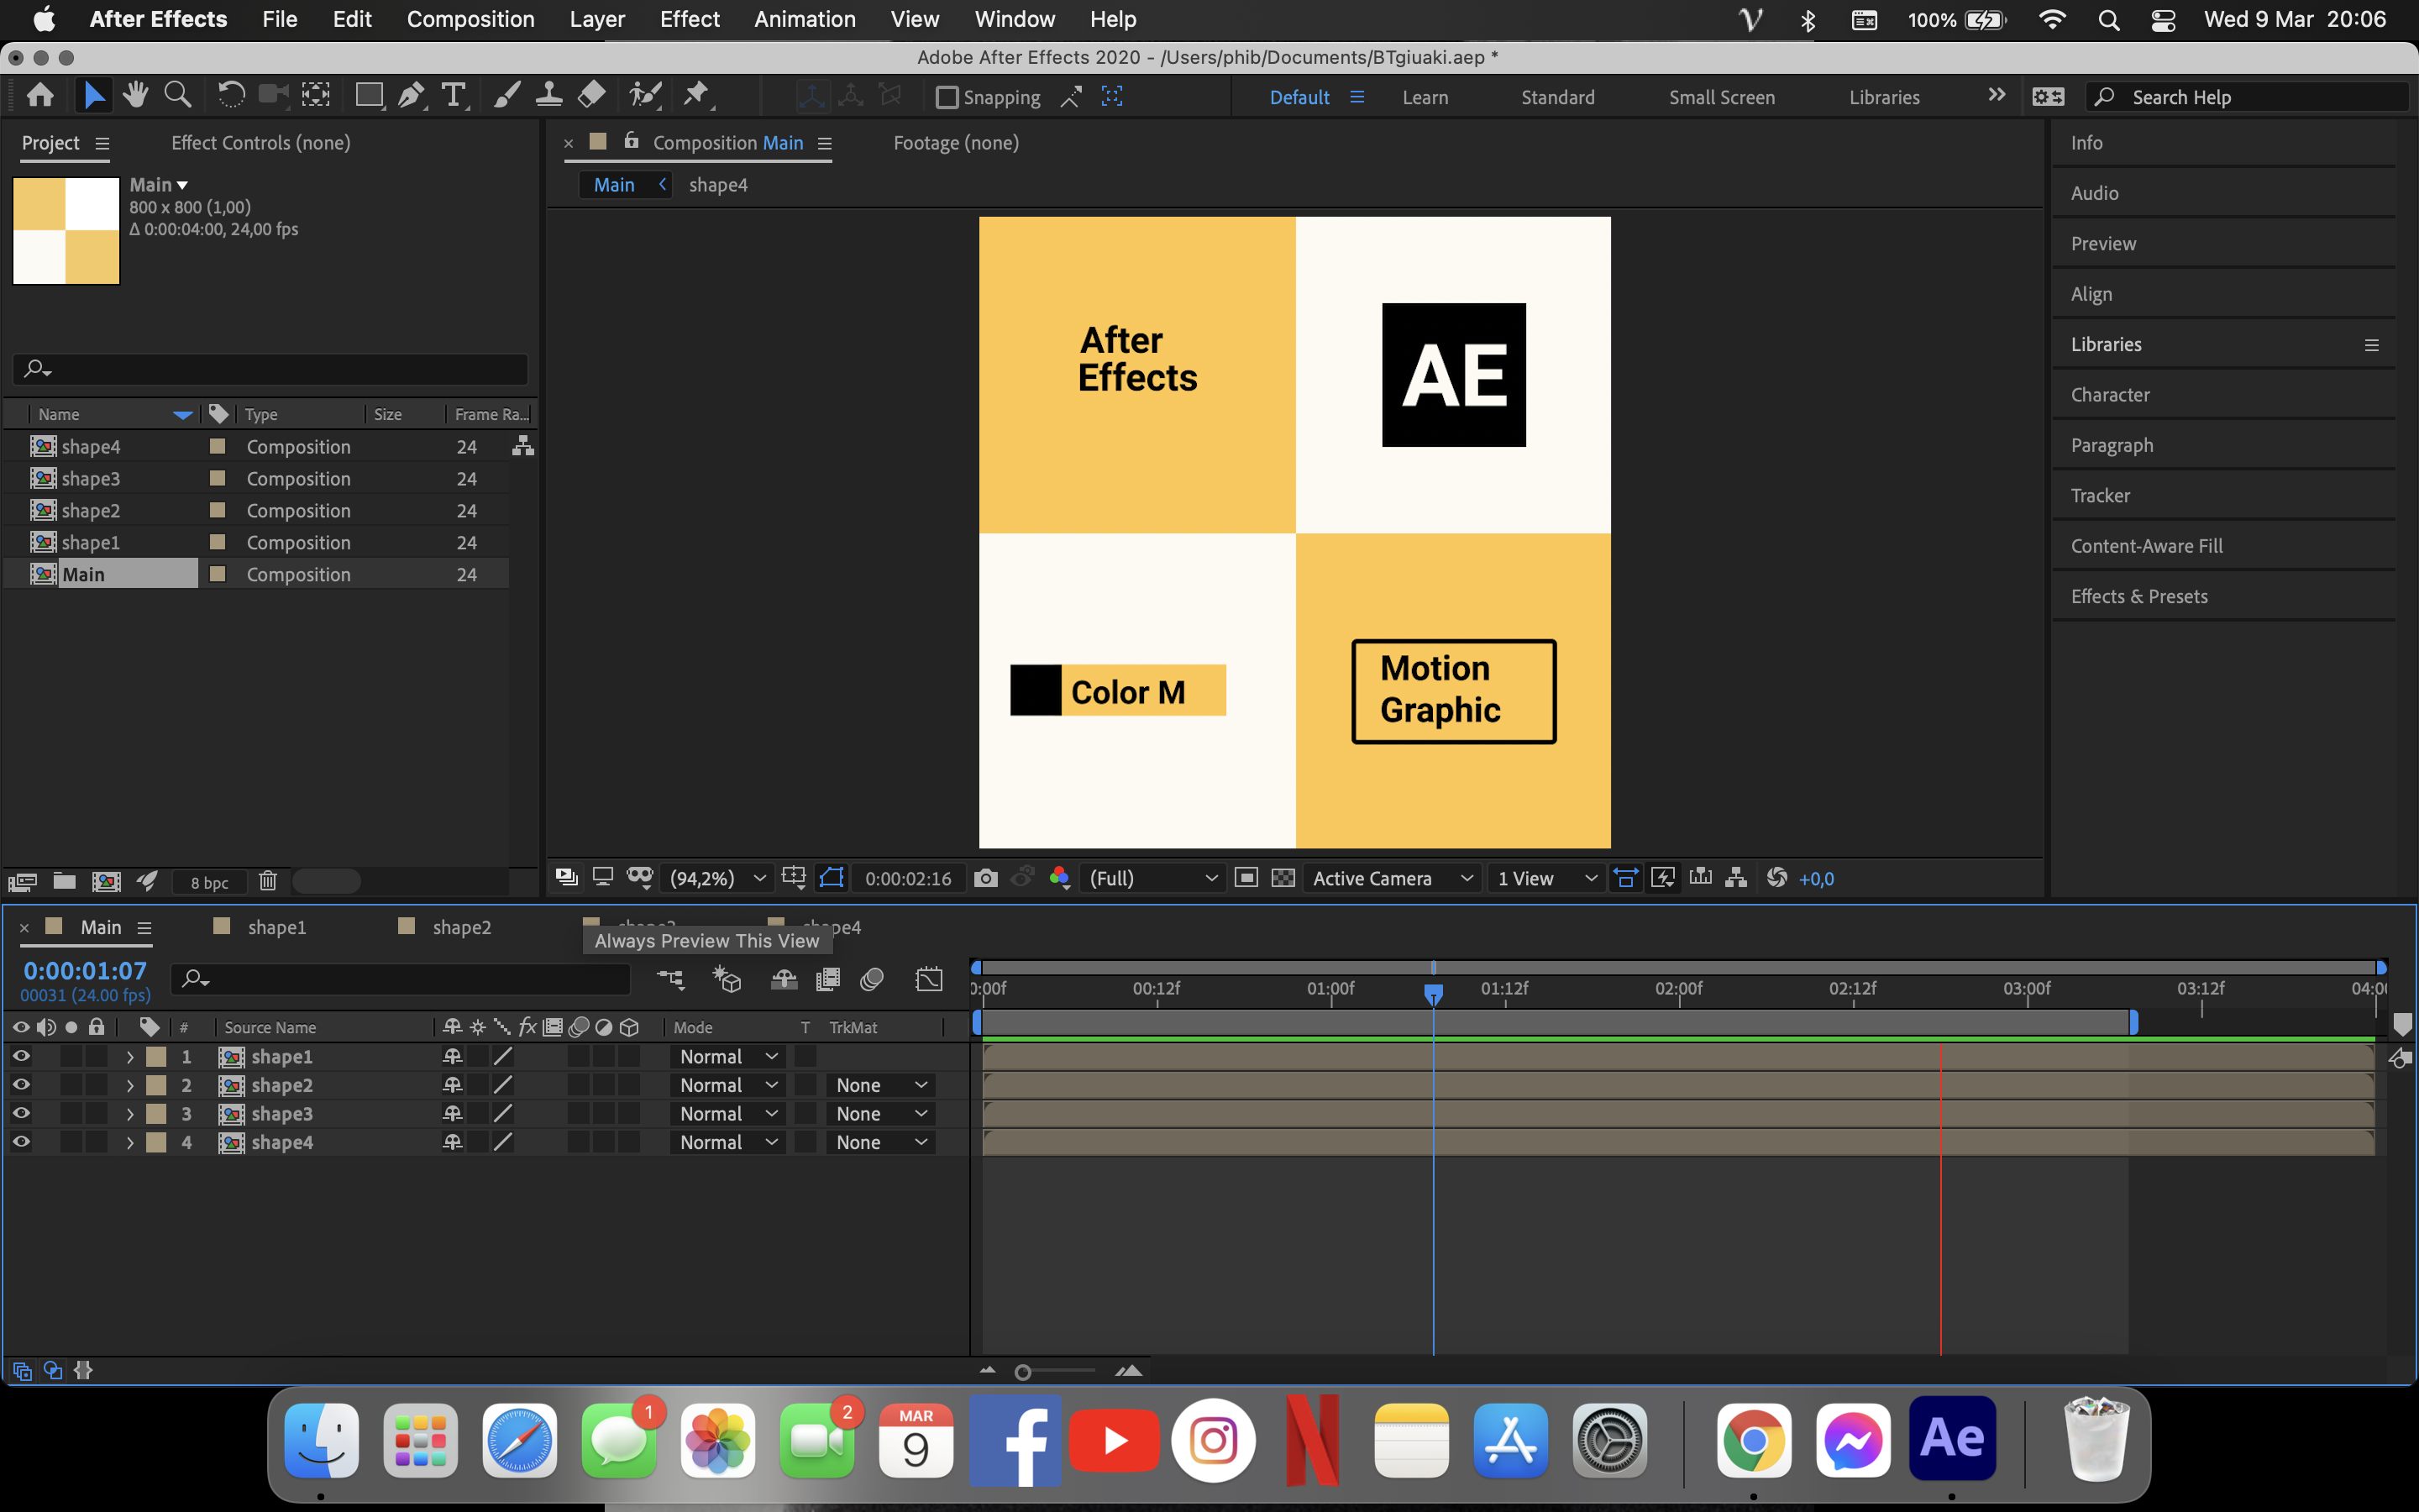
Task: Select the Puppet Pin tool
Action: coord(695,96)
